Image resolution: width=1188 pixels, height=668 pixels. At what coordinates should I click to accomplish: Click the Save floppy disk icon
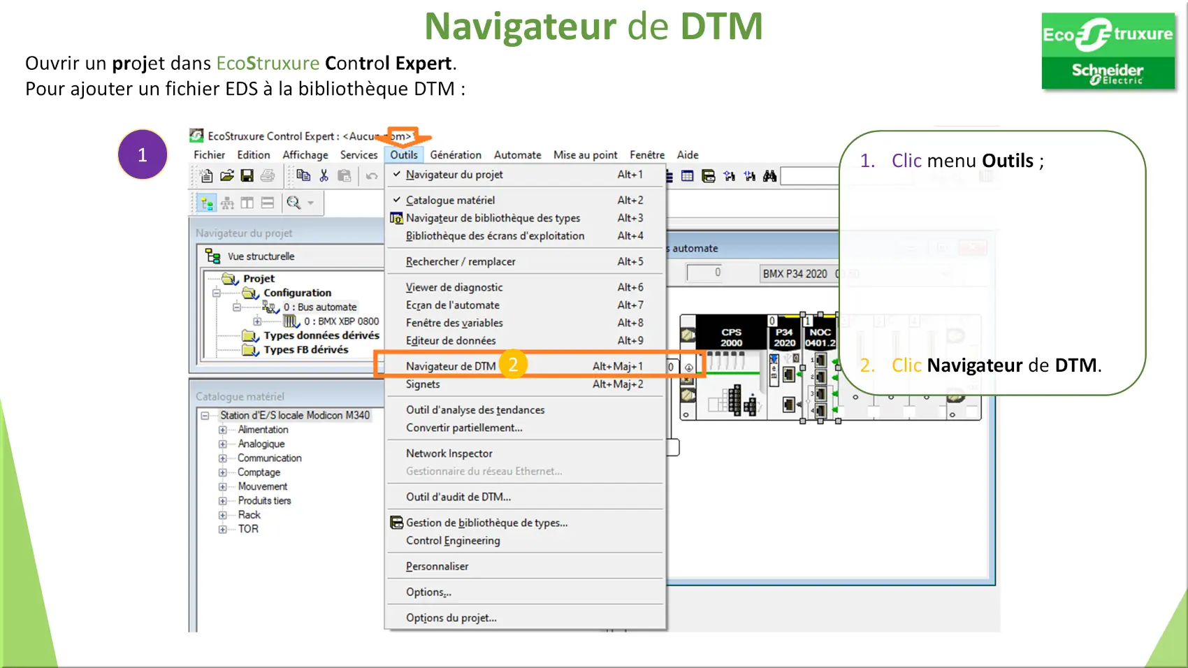click(247, 176)
